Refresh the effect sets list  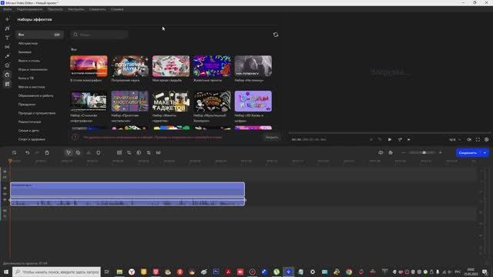(276, 35)
